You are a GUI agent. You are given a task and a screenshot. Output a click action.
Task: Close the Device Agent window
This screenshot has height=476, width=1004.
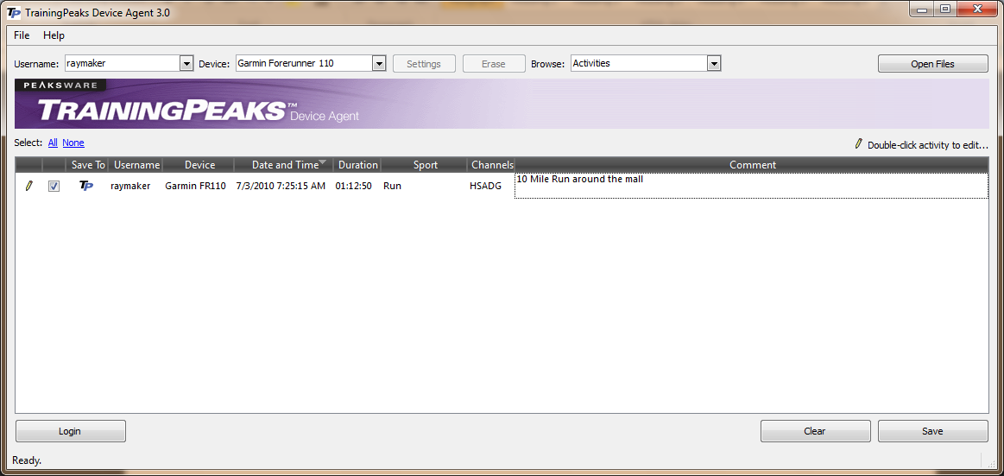(x=978, y=9)
